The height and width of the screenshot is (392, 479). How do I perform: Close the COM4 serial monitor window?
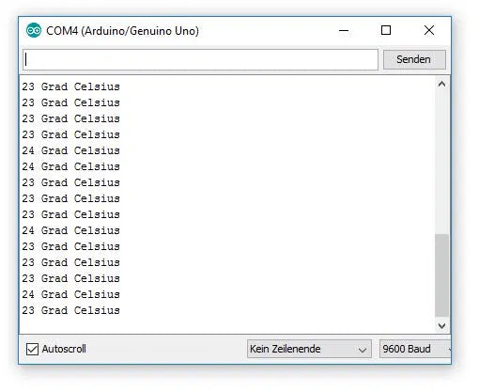(429, 30)
